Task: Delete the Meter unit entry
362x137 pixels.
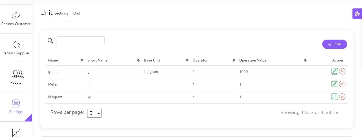Action: [342, 84]
